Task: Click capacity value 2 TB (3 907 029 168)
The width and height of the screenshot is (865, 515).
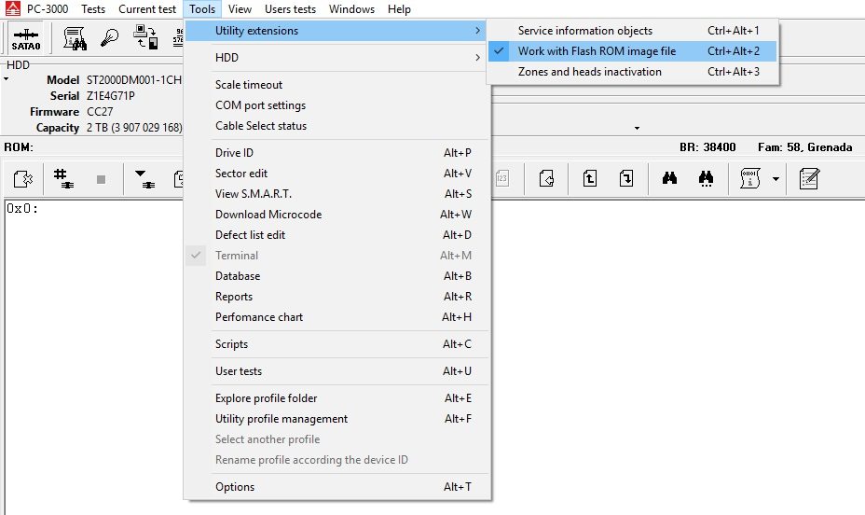Action: 134,128
